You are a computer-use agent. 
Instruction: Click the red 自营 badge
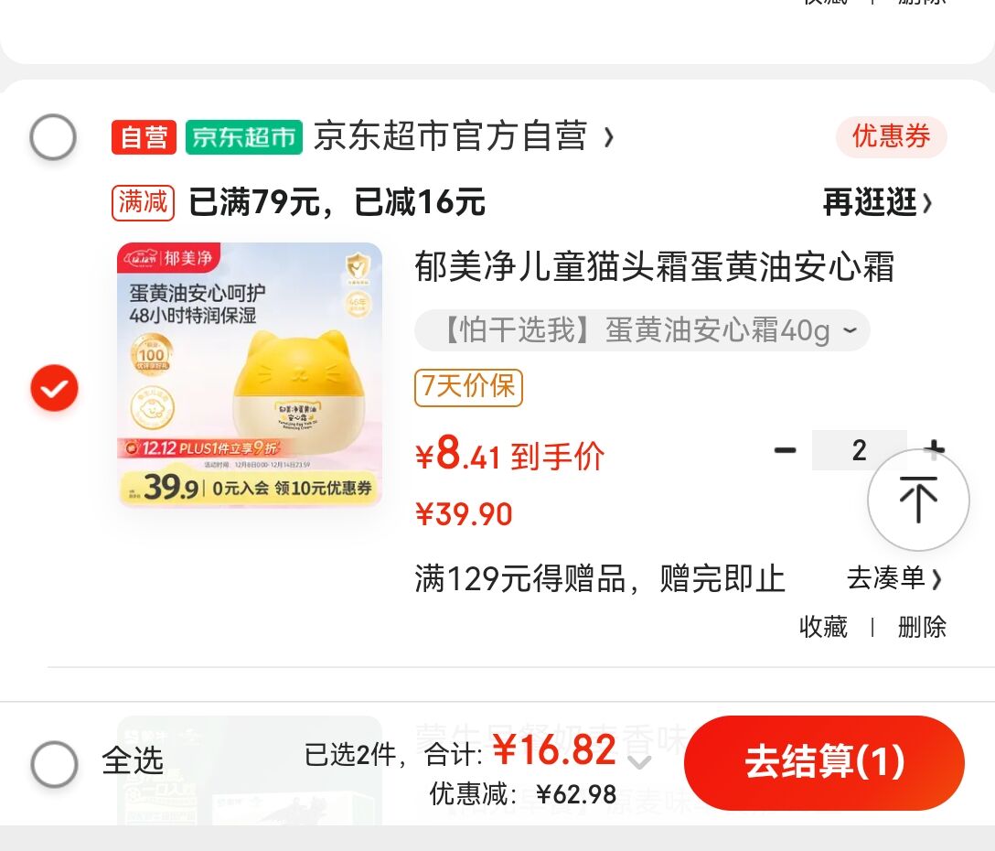pyautogui.click(x=144, y=136)
